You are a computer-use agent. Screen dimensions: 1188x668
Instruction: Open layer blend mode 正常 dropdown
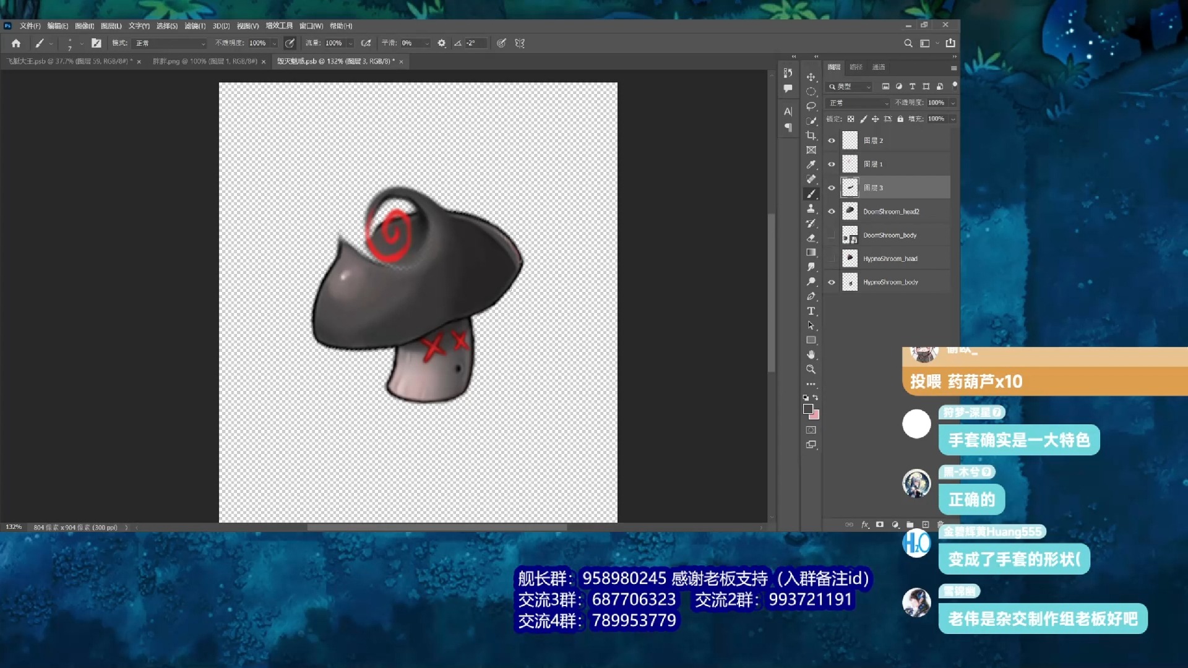pyautogui.click(x=859, y=103)
